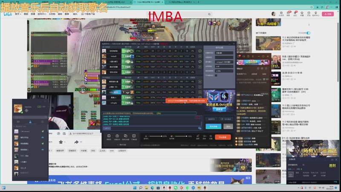
Task: Click refresh icon in danmaku helper header
Action: click(266, 68)
